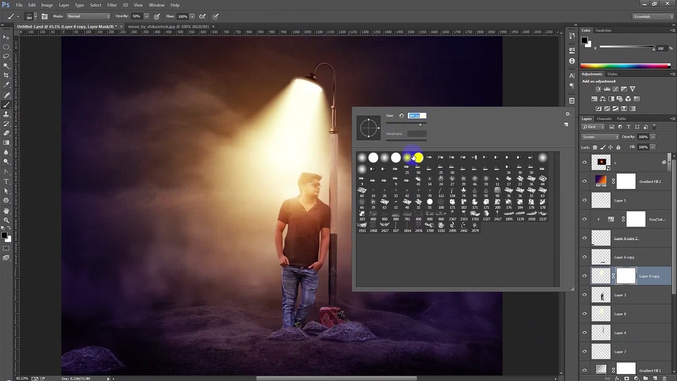Screen dimensions: 677x381
Task: Add Levels adjustment
Action: 607,89
